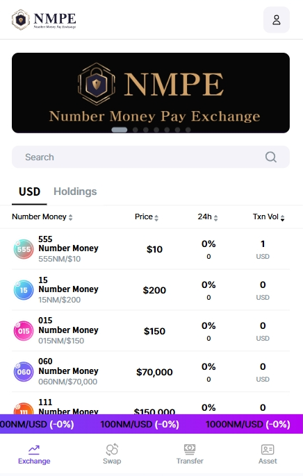Go to second banner carousel dot
The image size is (303, 476).
click(x=136, y=130)
